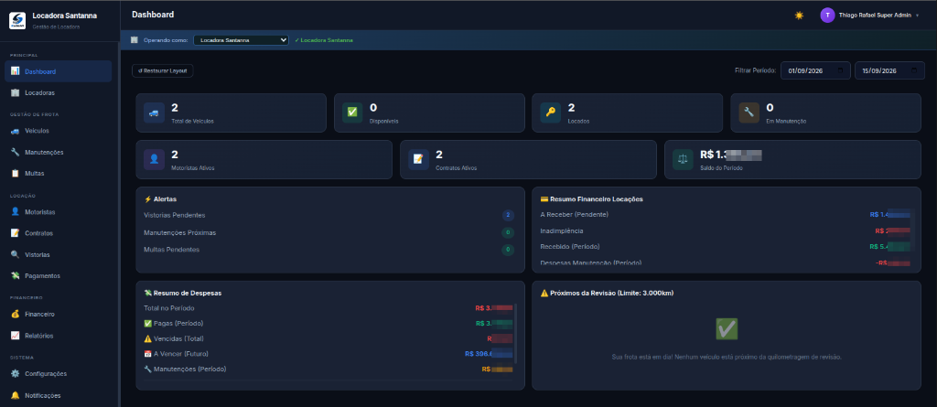Click the Notificações bell icon in sidebar
This screenshot has height=407, width=937.
coord(15,395)
